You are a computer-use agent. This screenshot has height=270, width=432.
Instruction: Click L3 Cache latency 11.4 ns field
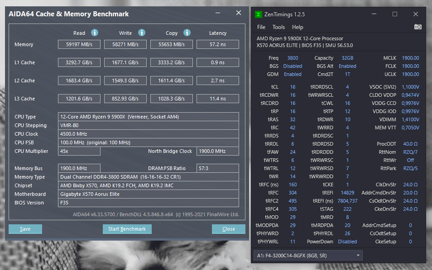click(x=218, y=99)
